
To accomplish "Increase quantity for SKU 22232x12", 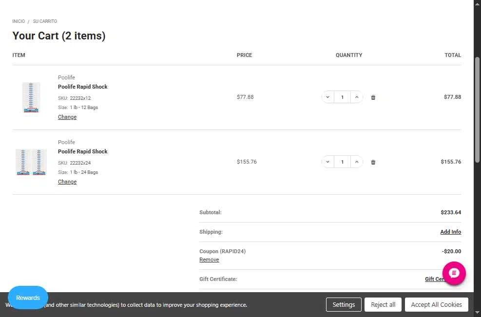I will pos(357,97).
